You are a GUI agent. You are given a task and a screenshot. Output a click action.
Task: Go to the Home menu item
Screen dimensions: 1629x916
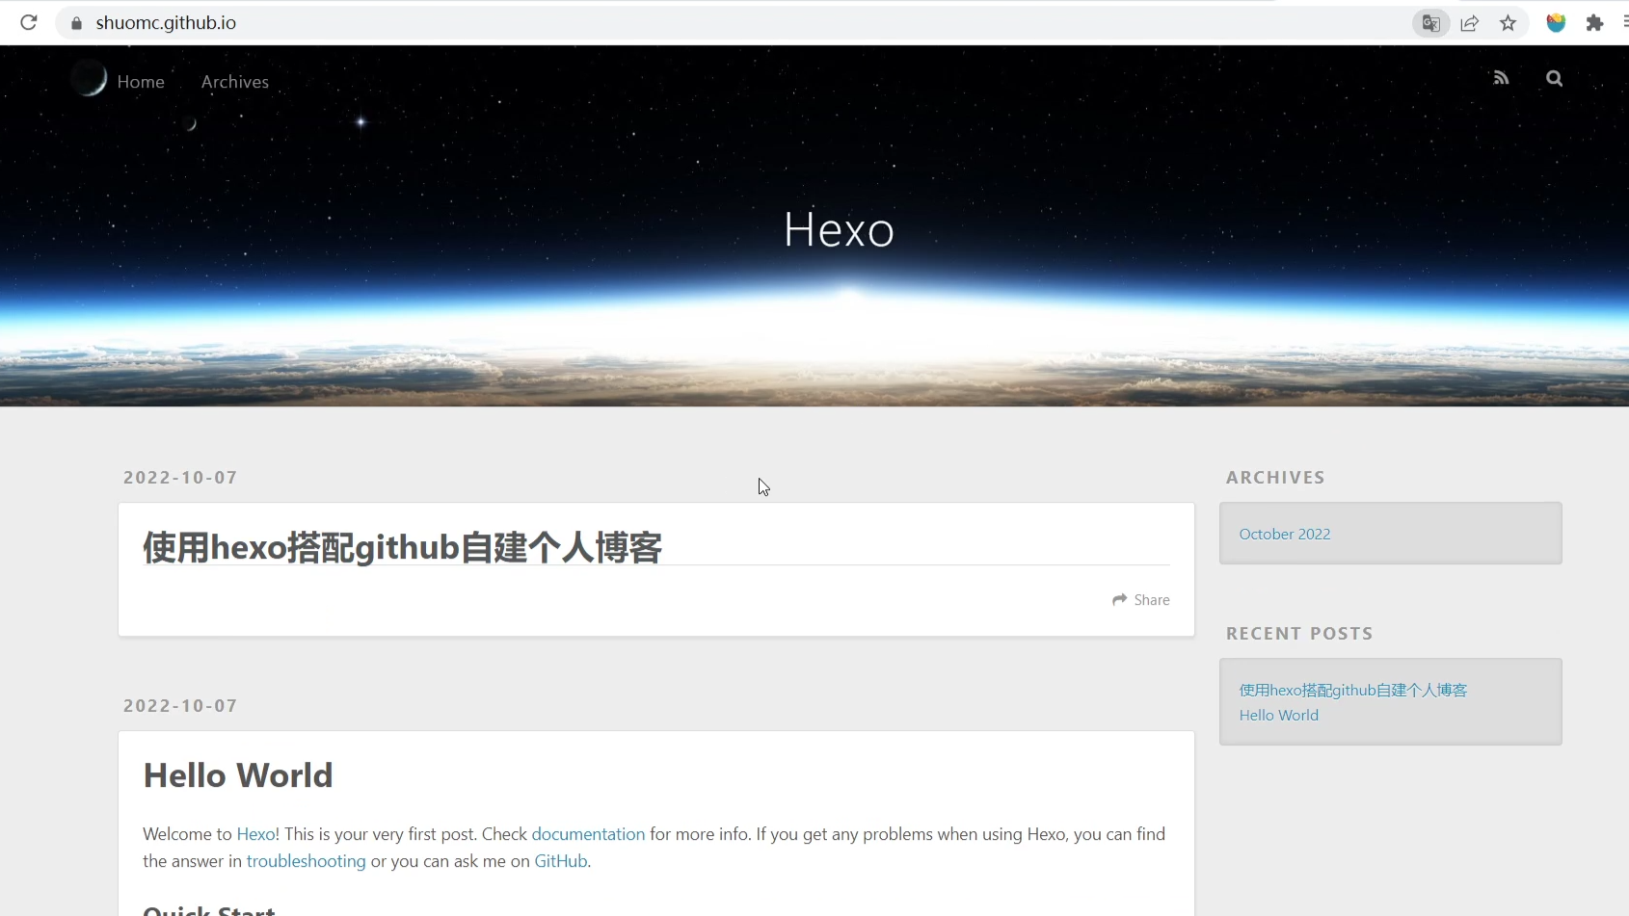coord(141,82)
